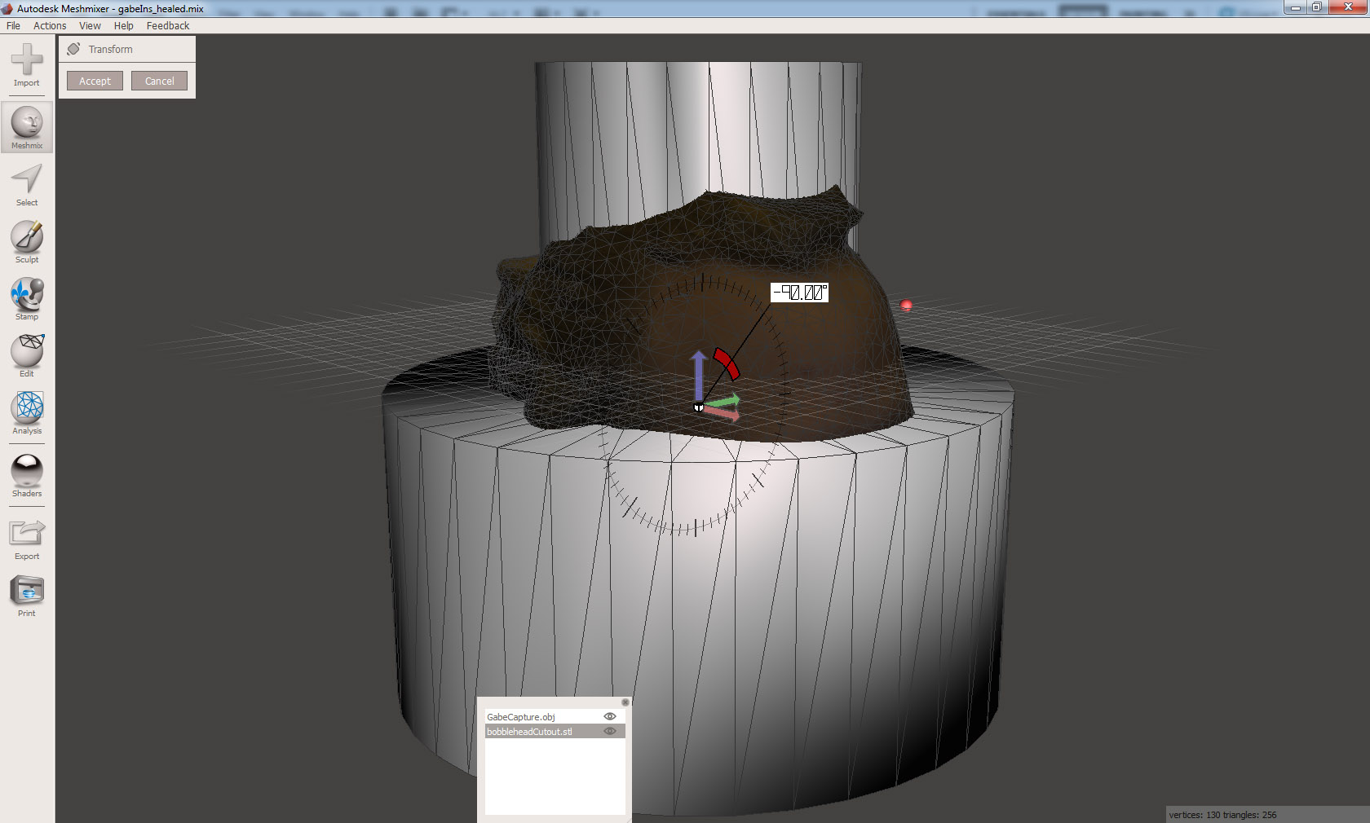Toggle visibility of bobbleheadCutout.stl
This screenshot has width=1370, height=823.
(x=609, y=732)
